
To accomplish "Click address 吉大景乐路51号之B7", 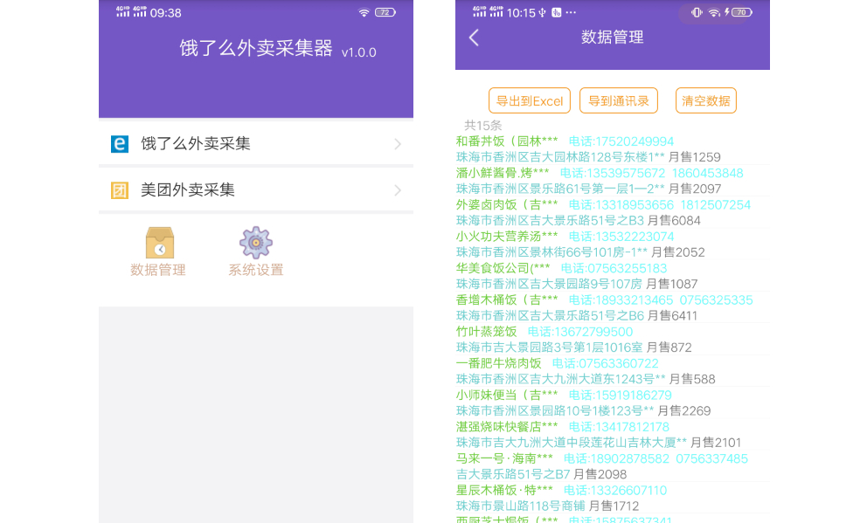I will (512, 474).
